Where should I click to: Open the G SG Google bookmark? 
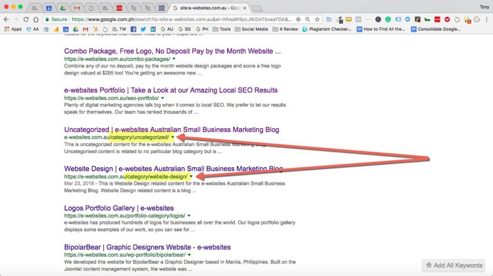coord(184,29)
